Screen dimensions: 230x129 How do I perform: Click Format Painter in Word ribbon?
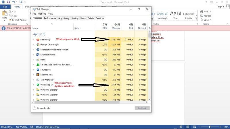18,20
